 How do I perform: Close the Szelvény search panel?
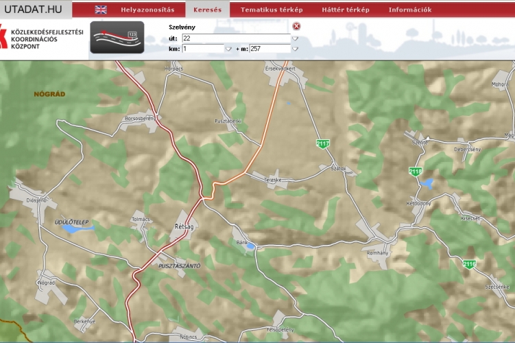tap(296, 26)
